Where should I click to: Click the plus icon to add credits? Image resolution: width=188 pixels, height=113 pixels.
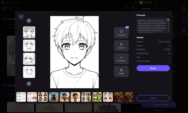pyautogui.click(x=150, y=3)
